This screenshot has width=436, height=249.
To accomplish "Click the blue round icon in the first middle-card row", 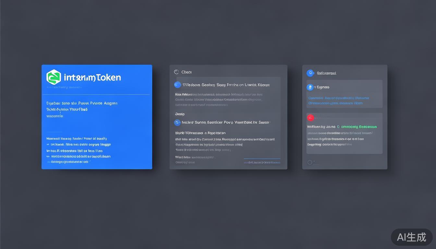I will coord(177,85).
